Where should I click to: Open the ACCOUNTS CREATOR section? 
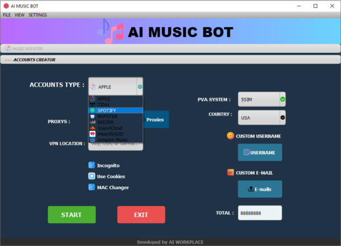tap(170, 60)
